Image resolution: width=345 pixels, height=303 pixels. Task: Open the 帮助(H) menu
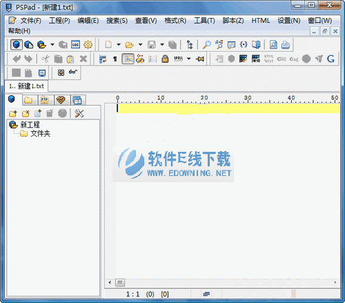point(19,31)
